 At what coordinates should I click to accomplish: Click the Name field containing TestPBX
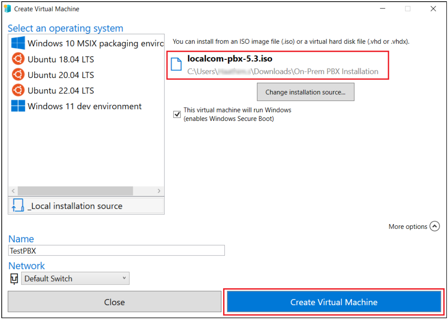point(116,250)
